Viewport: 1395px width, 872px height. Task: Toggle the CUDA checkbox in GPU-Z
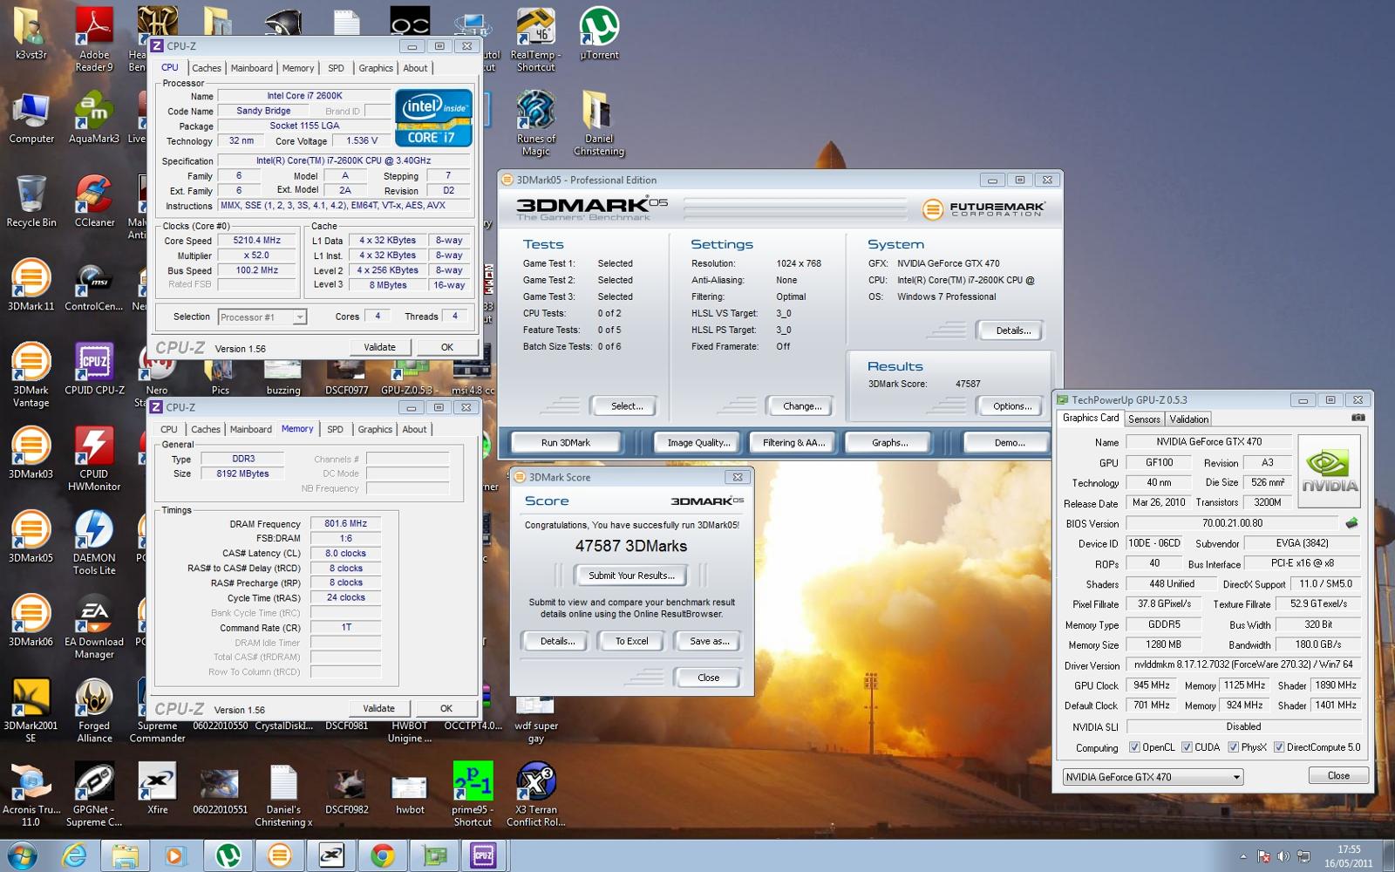[x=1187, y=747]
